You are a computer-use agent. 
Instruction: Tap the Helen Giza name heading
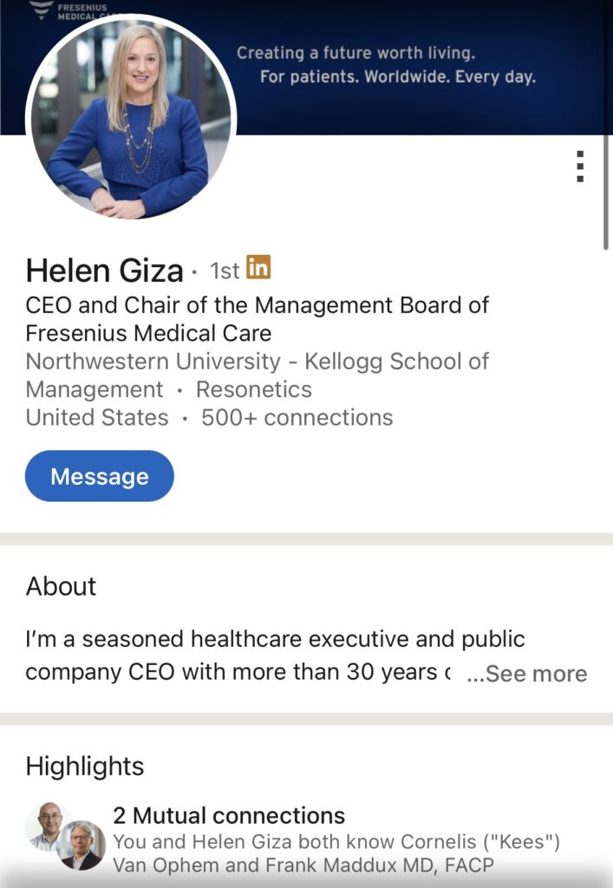(104, 271)
